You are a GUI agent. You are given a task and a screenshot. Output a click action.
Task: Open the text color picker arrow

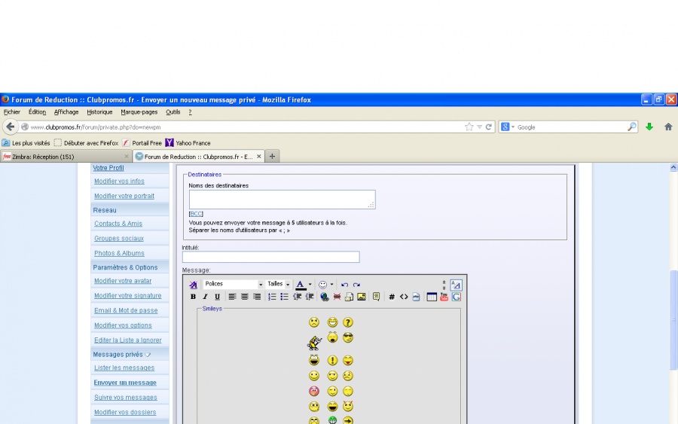pos(310,285)
